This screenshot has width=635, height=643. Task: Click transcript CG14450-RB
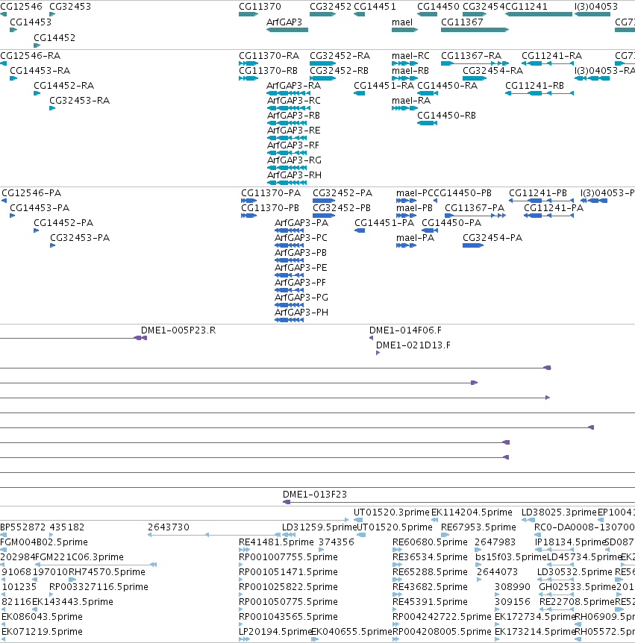pos(447,116)
